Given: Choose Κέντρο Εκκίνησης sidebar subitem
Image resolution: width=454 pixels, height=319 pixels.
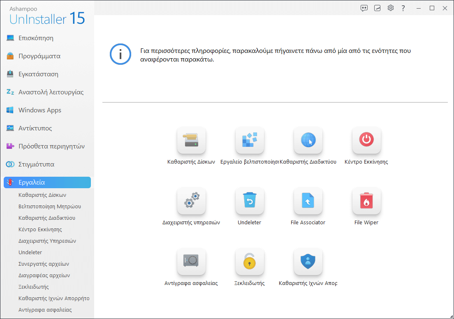Looking at the screenshot, I should click(40, 230).
